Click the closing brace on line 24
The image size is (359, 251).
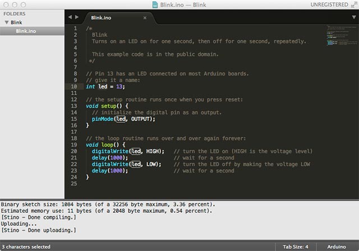coord(88,177)
